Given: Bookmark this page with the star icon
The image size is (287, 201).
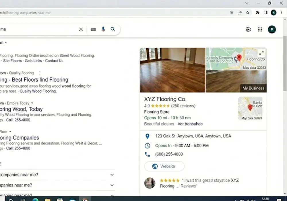Looking at the screenshot, I should (x=248, y=13).
